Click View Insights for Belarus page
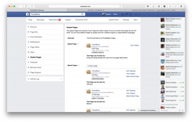 click(x=131, y=93)
